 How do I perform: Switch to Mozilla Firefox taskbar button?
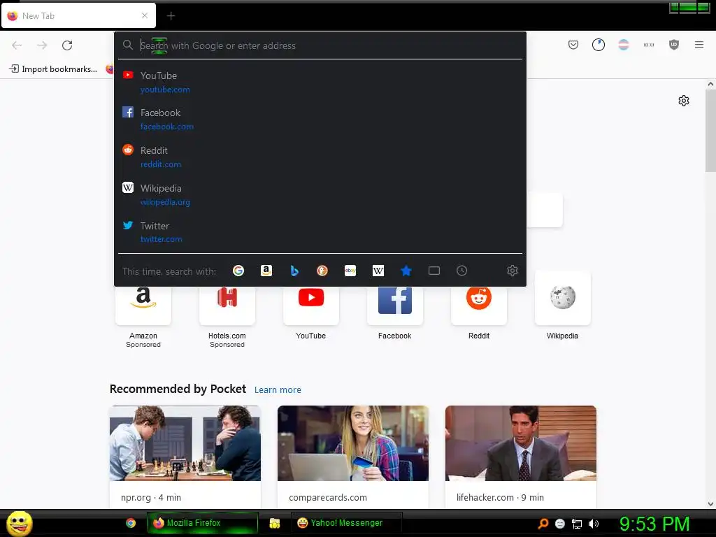click(x=202, y=523)
